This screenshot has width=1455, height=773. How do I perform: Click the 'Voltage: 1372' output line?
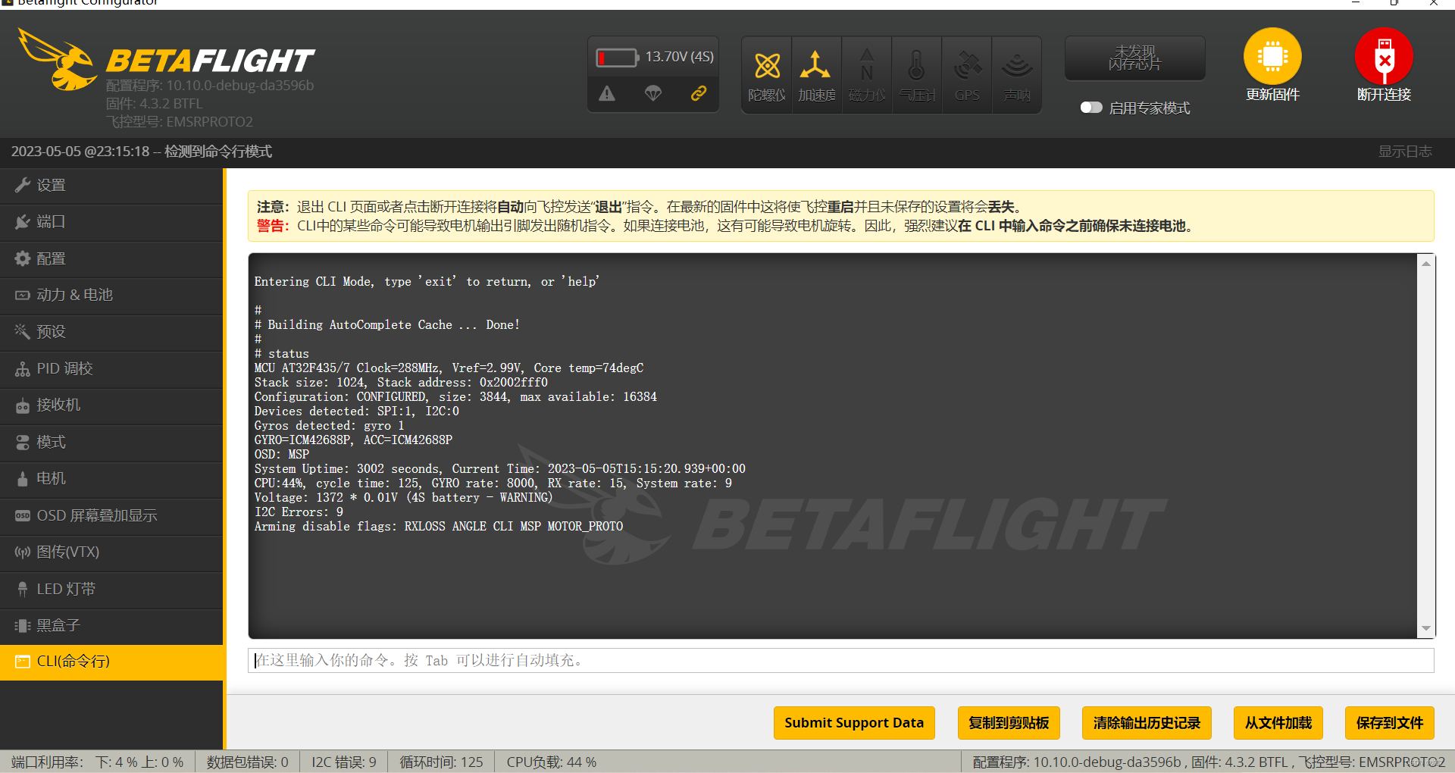(x=404, y=498)
